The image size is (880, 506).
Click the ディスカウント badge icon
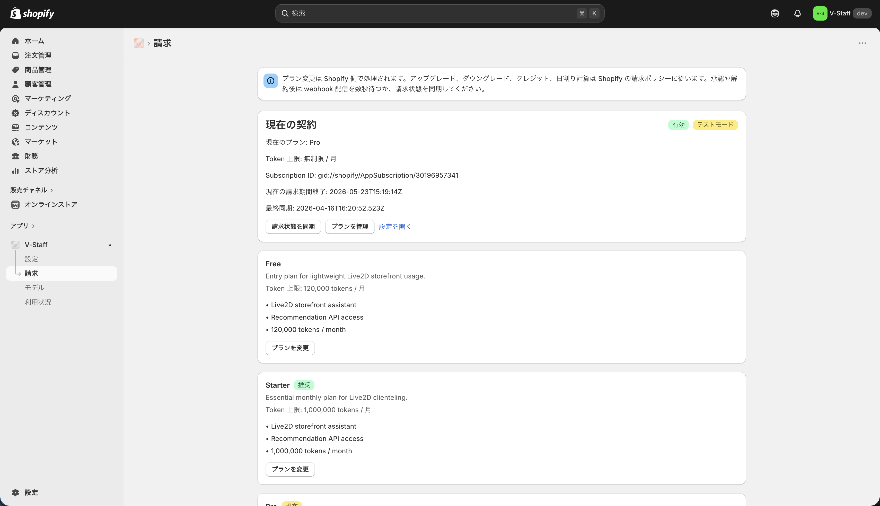pyautogui.click(x=15, y=113)
